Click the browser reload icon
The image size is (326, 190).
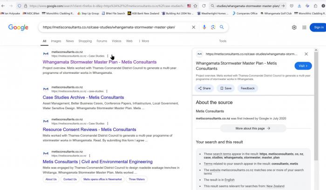pyautogui.click(x=204, y=6)
